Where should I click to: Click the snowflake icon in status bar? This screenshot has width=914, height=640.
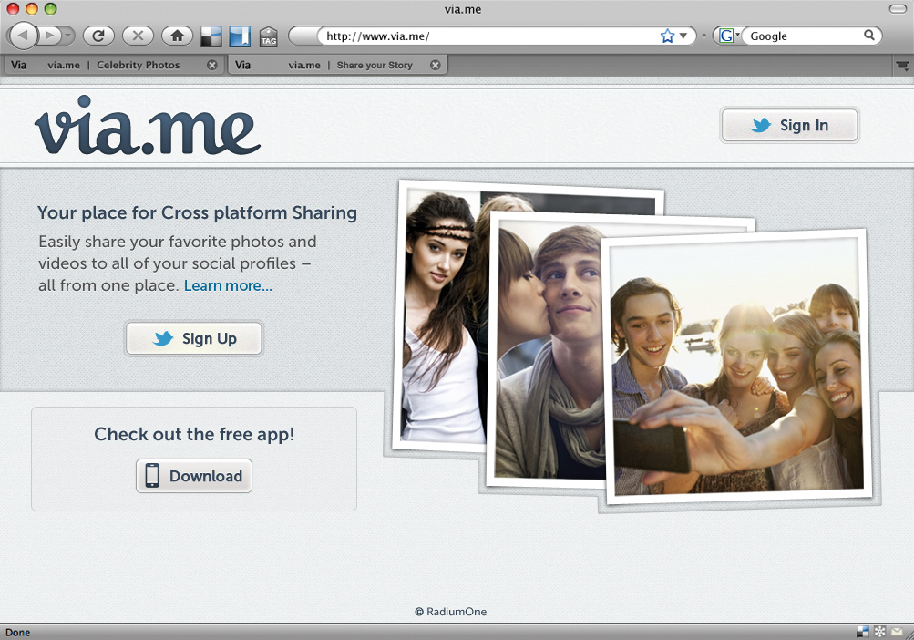click(x=879, y=632)
